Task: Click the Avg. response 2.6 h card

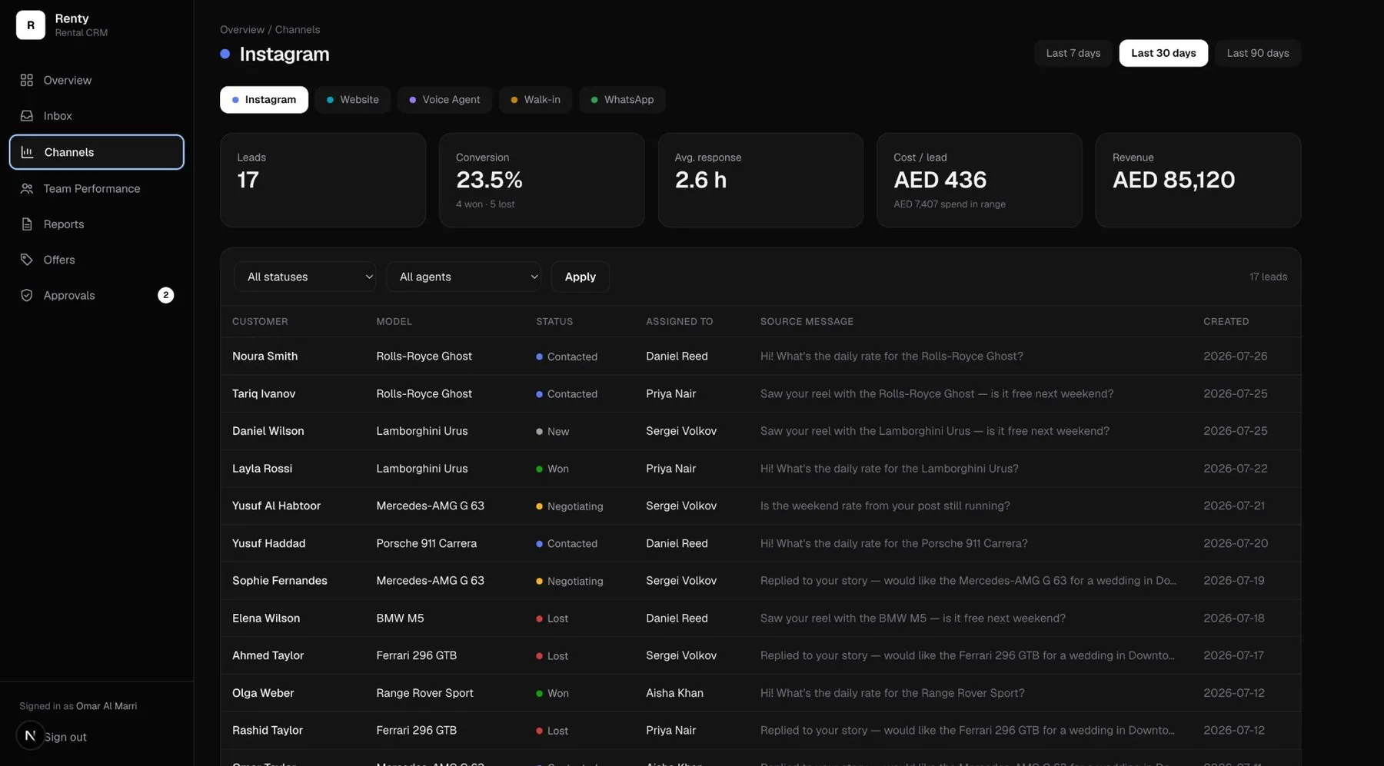Action: click(760, 180)
